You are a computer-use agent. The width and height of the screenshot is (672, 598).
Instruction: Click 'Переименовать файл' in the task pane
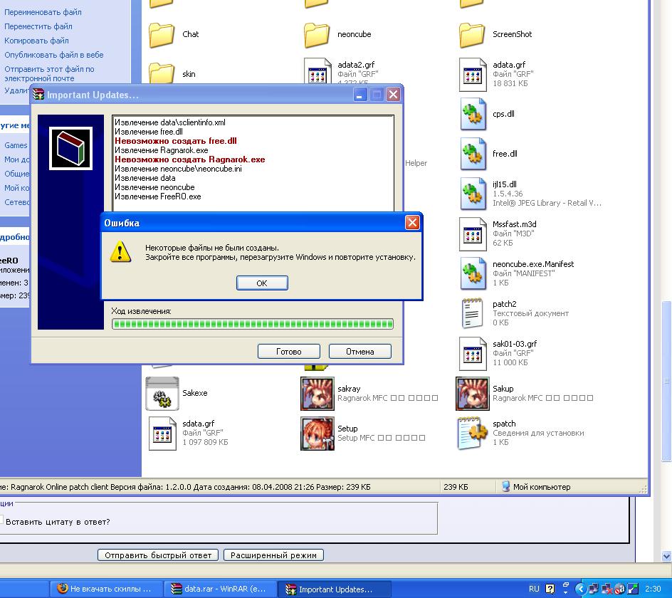pos(43,12)
